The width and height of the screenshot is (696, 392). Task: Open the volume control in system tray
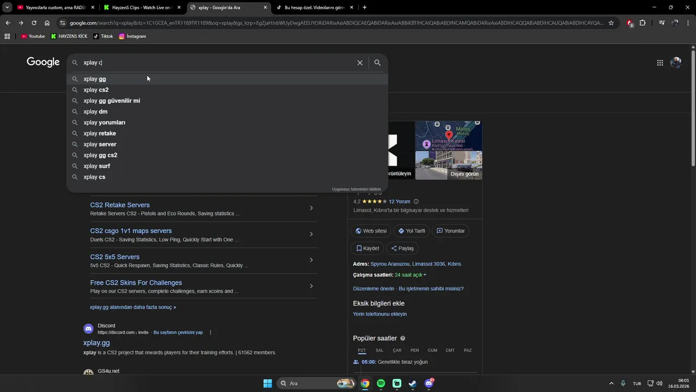(x=659, y=383)
